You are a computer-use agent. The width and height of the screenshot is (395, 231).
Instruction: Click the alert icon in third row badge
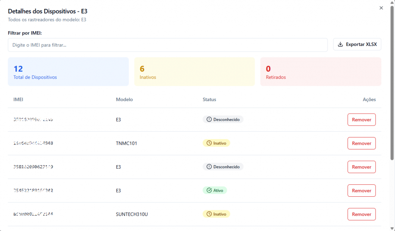coord(209,167)
